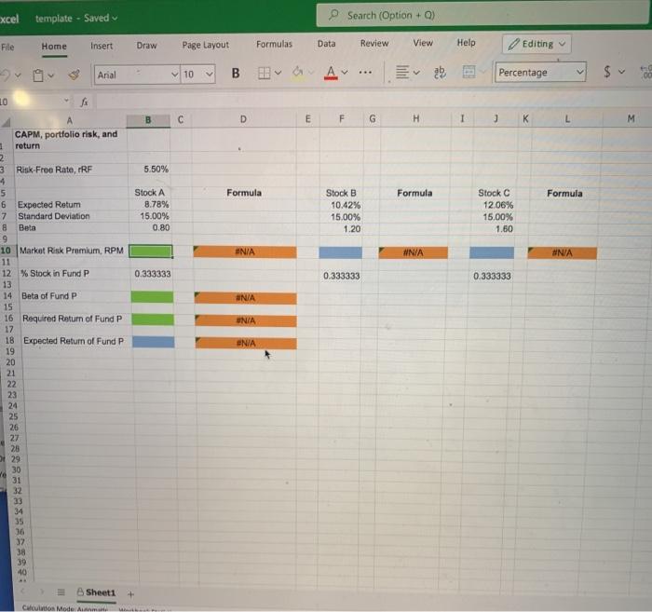Open the Data tab
The height and width of the screenshot is (612, 652).
coord(326,44)
